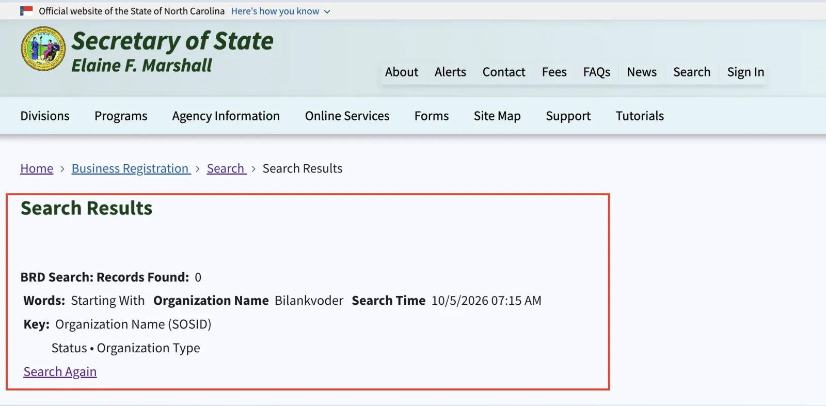Viewport: 826px width, 406px height.
Task: Open the Agency Information menu
Action: point(226,116)
